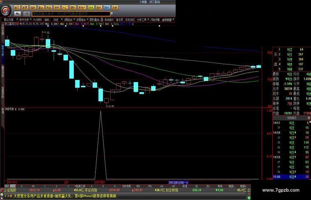Select the 闪电预警 menu item

coord(155,20)
